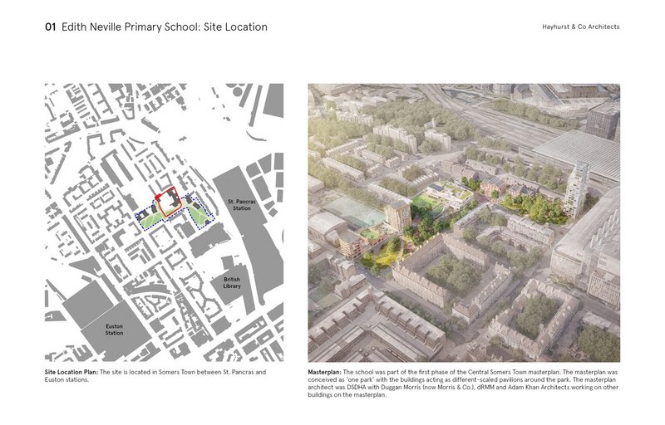Click 'Hayhurst & Co Architects' header text

(580, 27)
